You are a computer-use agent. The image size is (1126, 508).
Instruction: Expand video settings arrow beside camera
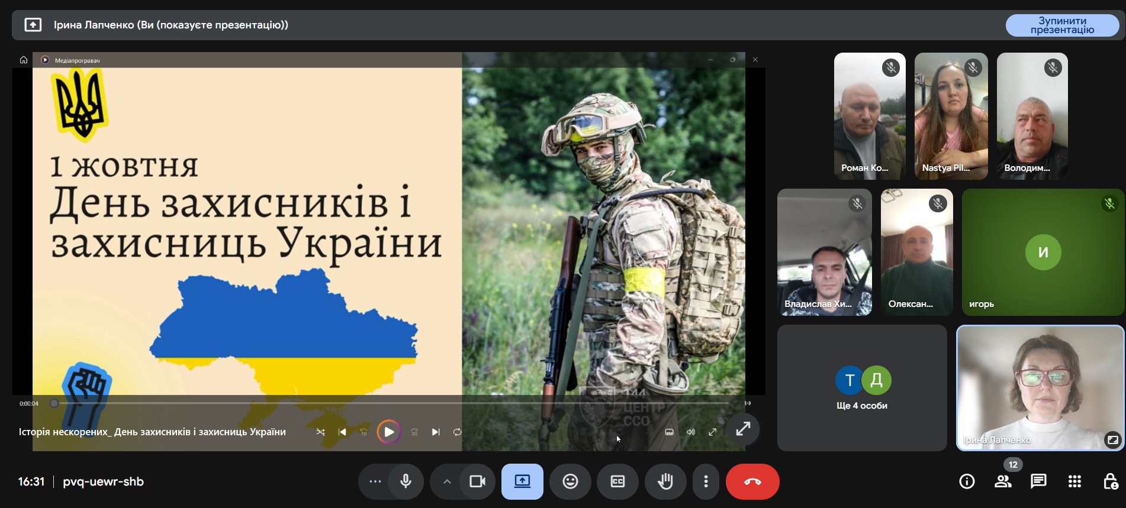point(447,481)
